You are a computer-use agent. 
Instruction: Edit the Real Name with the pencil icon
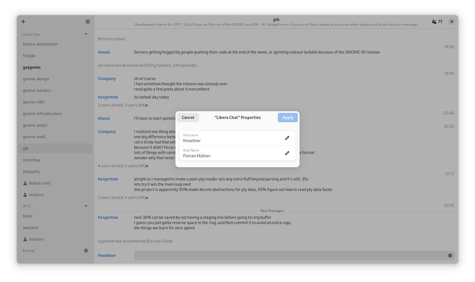point(287,153)
